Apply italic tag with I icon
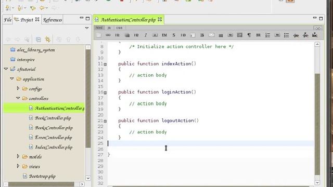Image resolution: width=333 pixels, height=187 pixels. [x=146, y=35]
